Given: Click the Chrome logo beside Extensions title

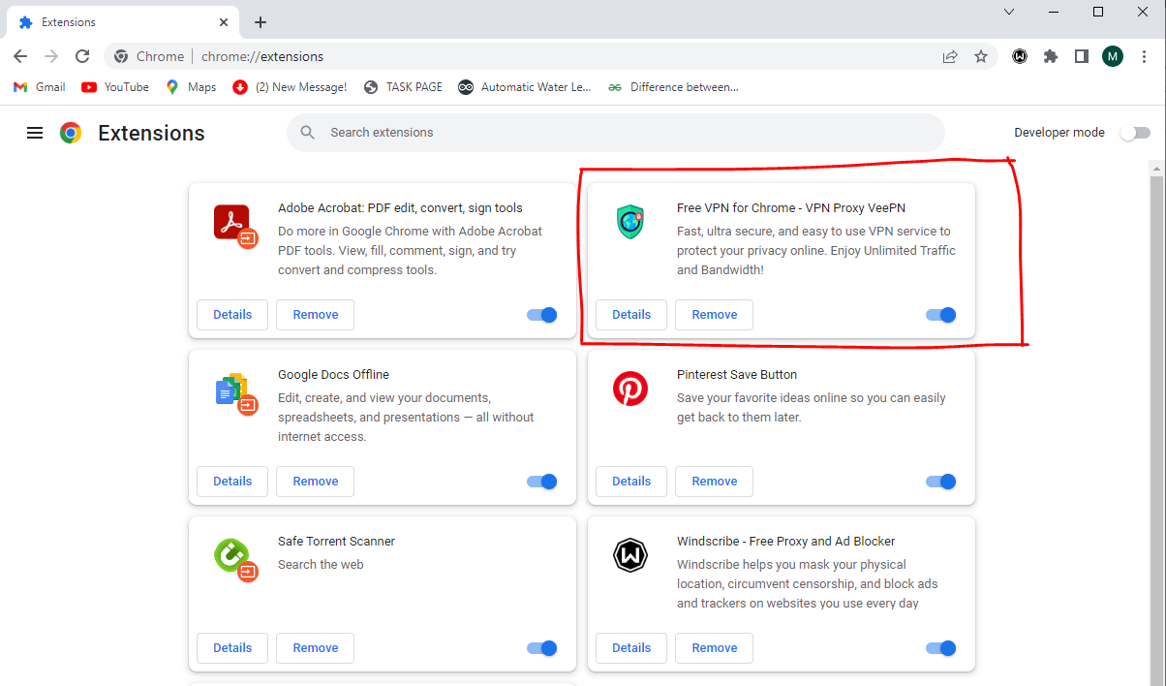Looking at the screenshot, I should [71, 133].
